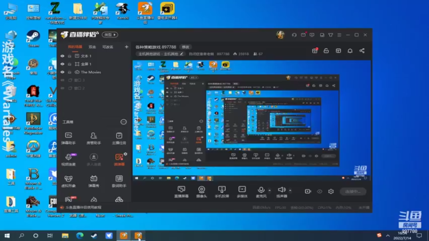Toggle the preview eye icon in bottom bar
Screen dimensions: 429x241
[320, 191]
